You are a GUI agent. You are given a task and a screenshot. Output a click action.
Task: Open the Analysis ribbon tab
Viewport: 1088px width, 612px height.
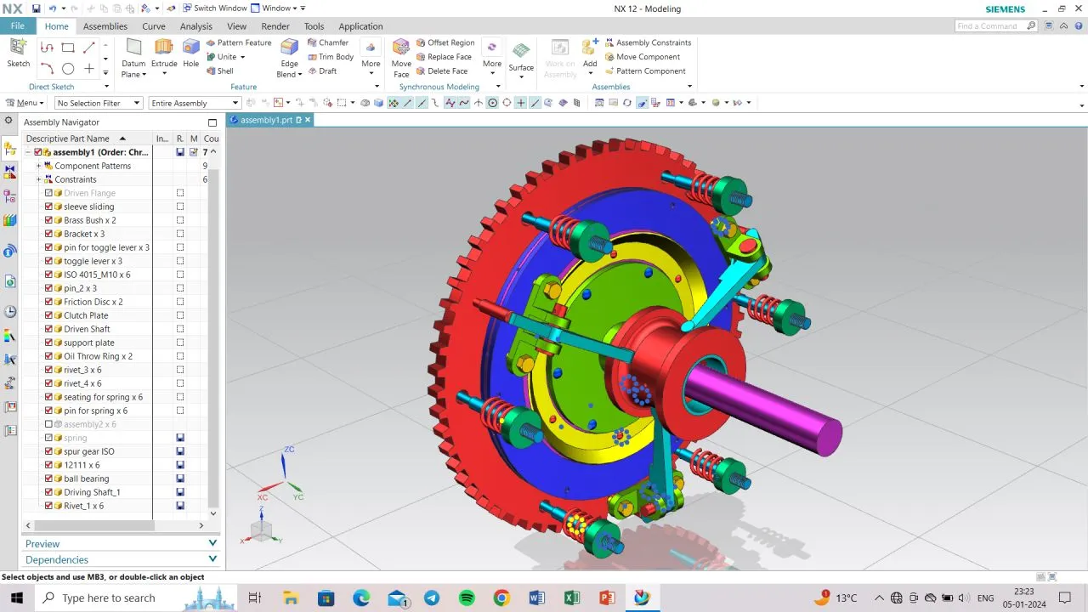(x=196, y=26)
